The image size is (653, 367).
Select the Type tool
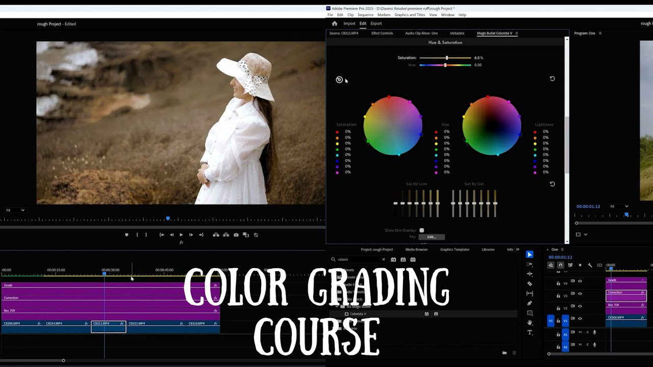coord(530,332)
